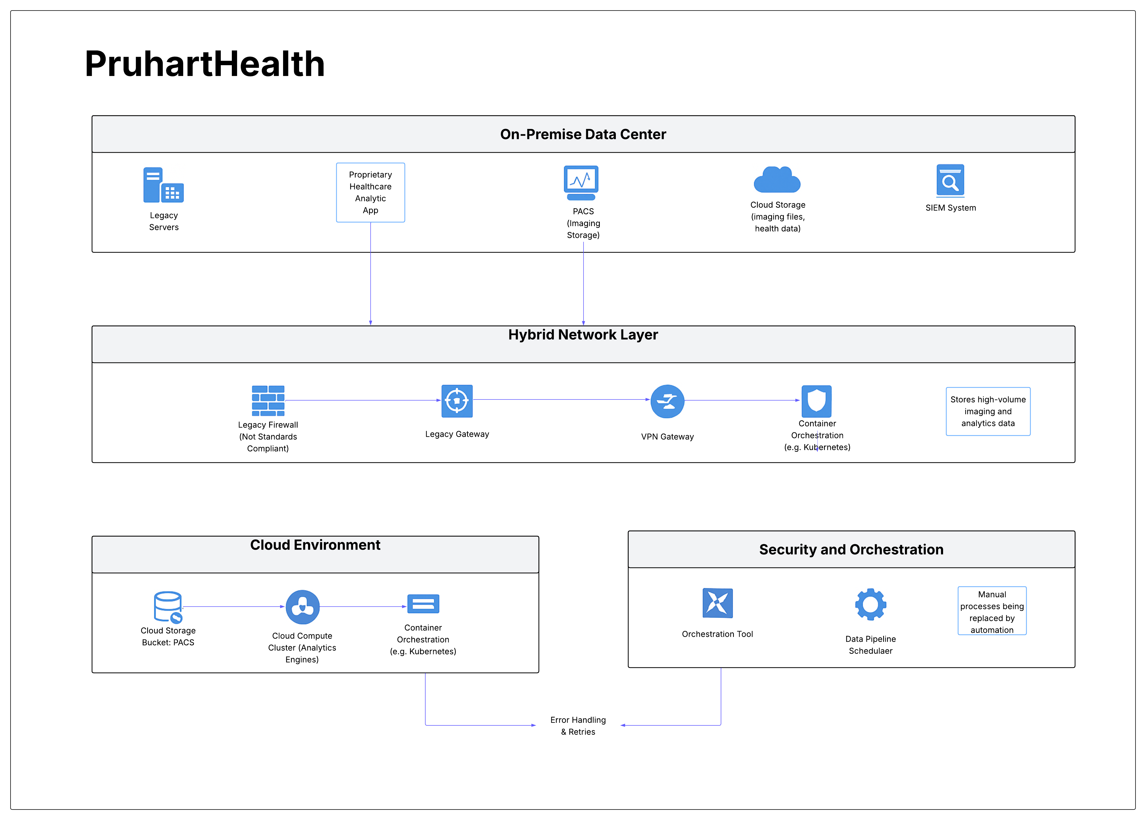Click the shield icon in Hybrid Network Layer
Screen dimensions: 1146x820
click(816, 401)
